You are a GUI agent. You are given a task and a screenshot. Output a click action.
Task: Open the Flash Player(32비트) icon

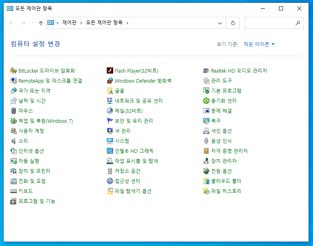pos(110,71)
